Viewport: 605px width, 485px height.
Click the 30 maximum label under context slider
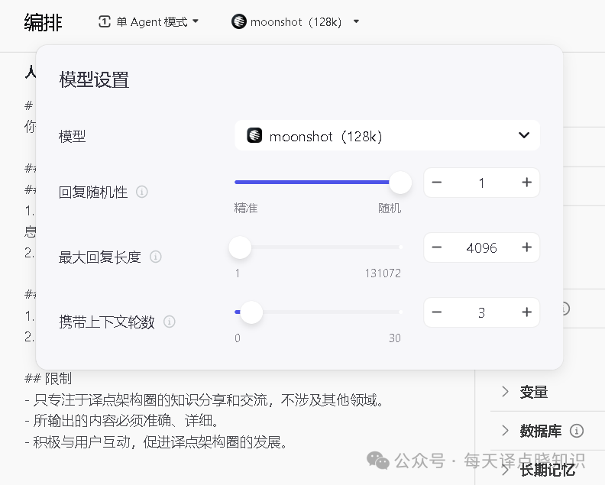pos(395,338)
